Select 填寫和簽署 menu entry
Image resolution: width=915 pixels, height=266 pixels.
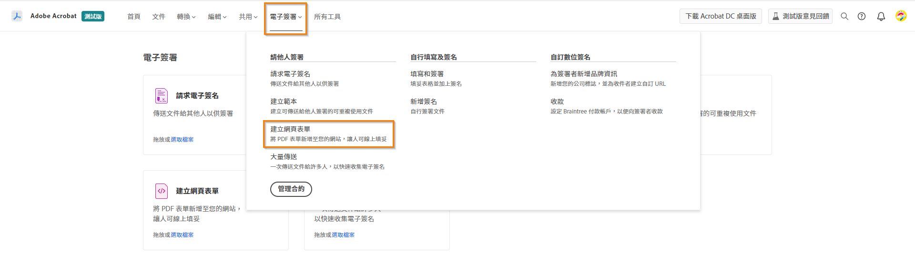[x=427, y=74]
